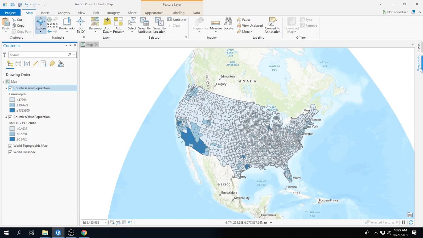
Task: Click the ≤1385800 legend color swatch
Action: (x=12, y=110)
